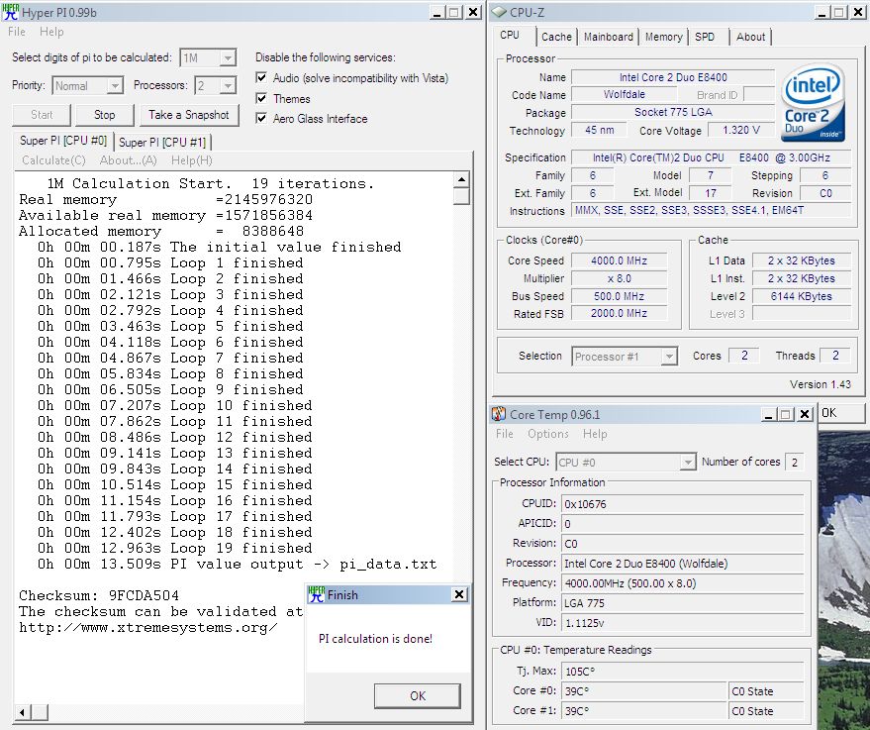
Task: Switch to the SPD tab
Action: (705, 37)
